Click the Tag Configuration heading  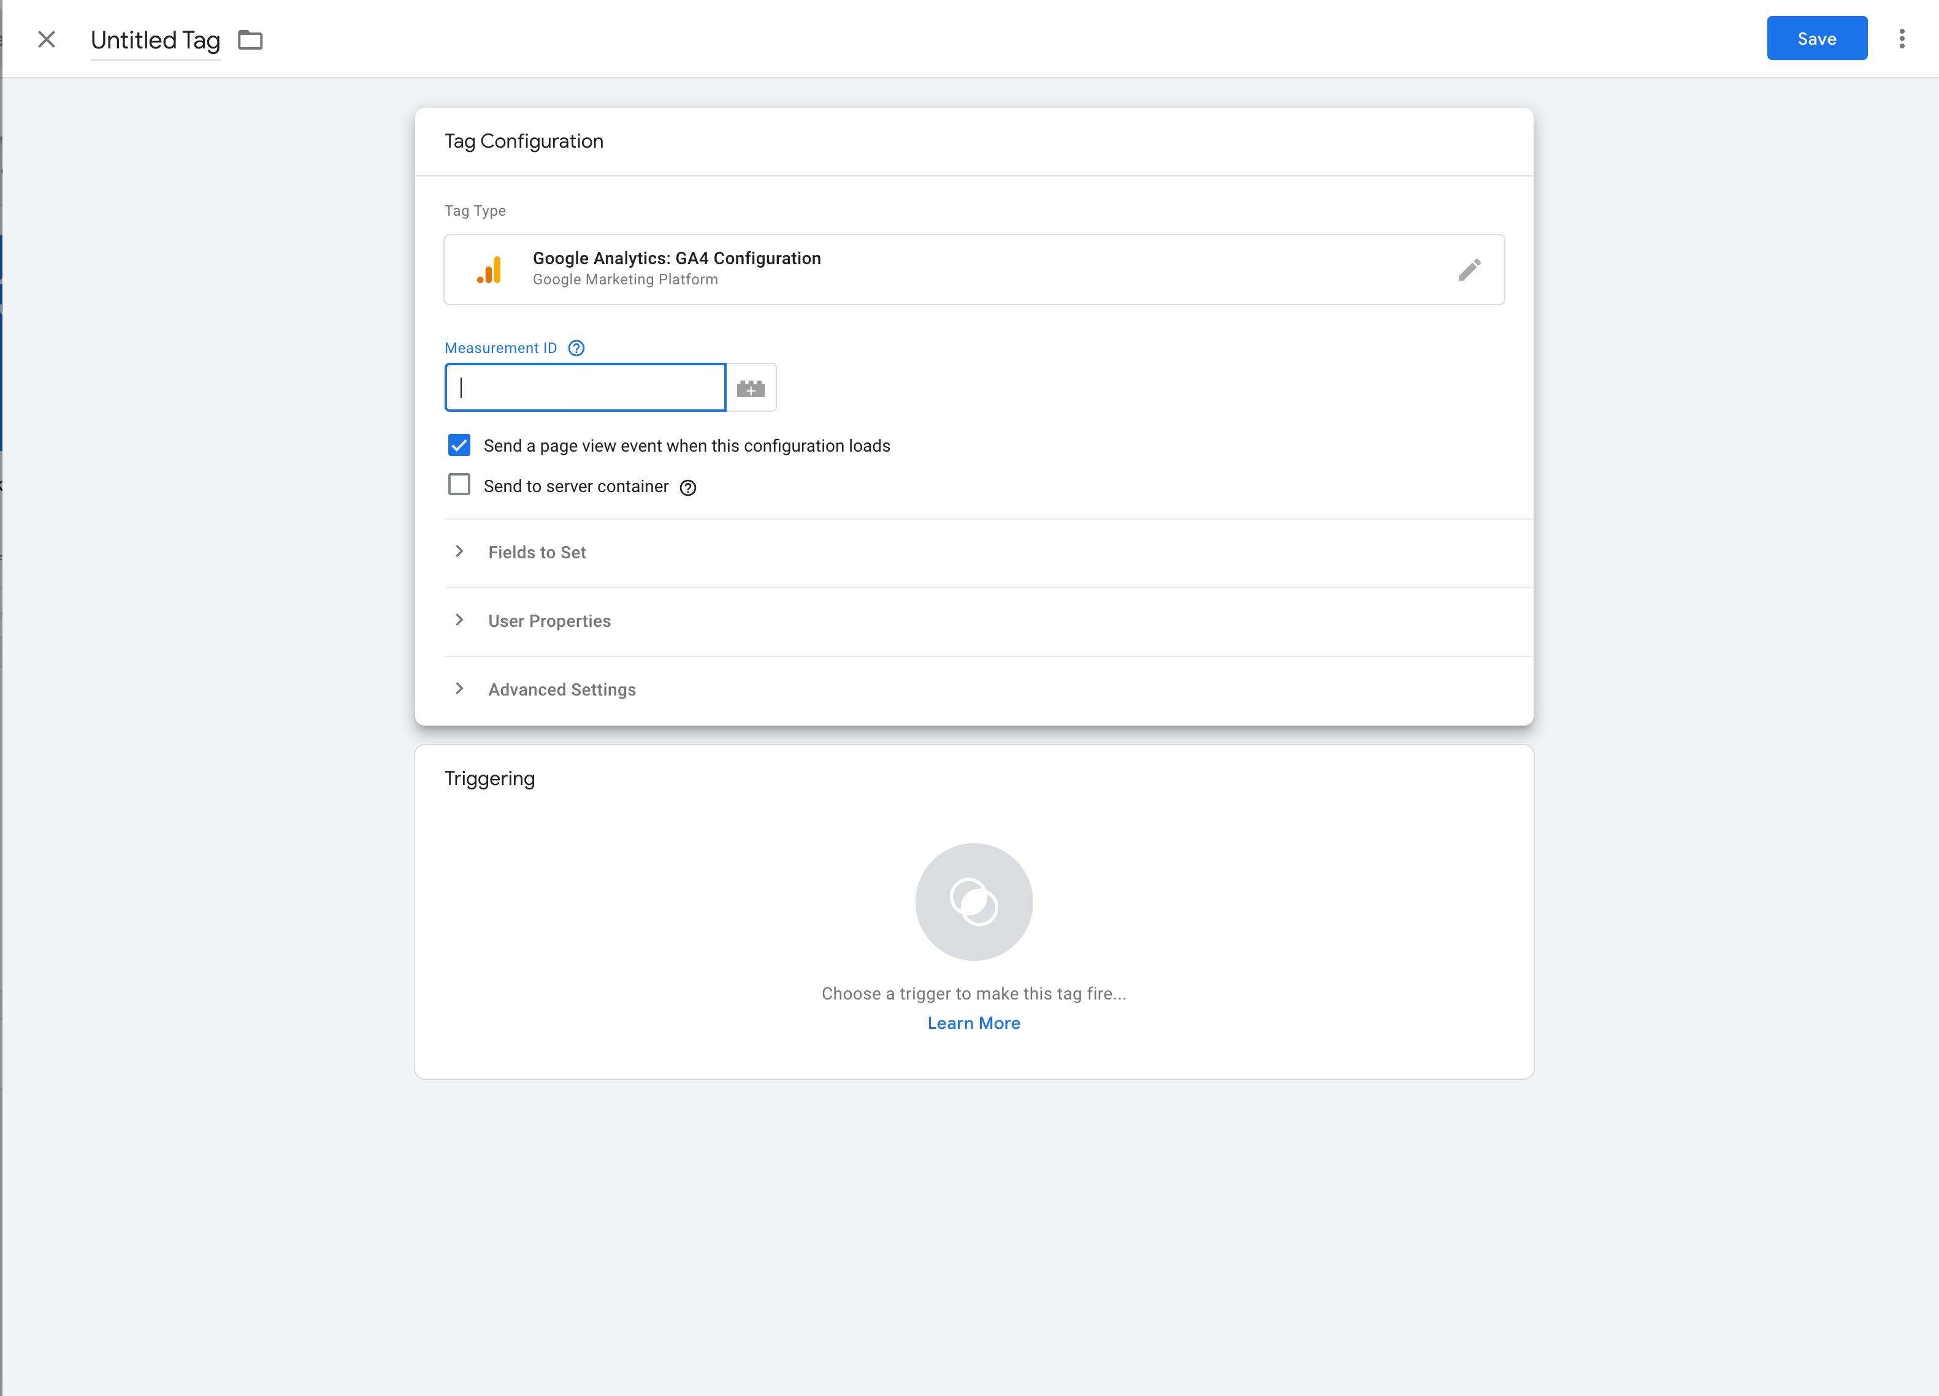coord(524,141)
